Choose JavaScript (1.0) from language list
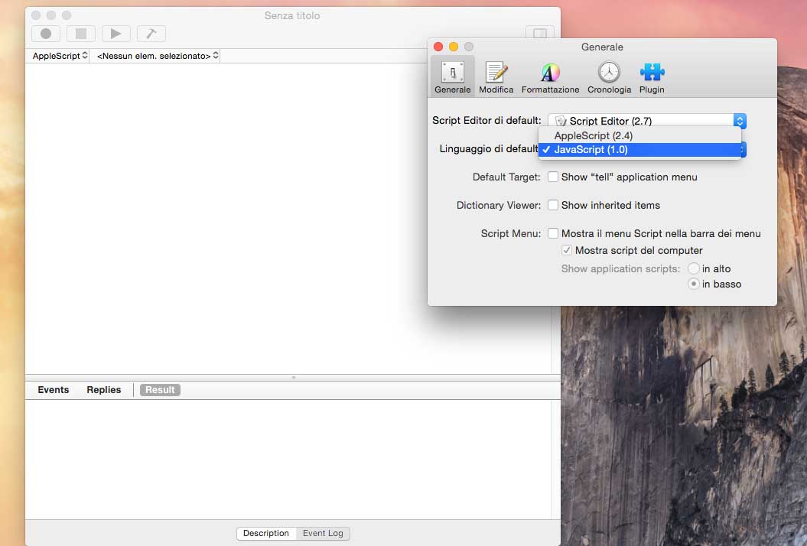The height and width of the screenshot is (546, 807). [x=639, y=150]
